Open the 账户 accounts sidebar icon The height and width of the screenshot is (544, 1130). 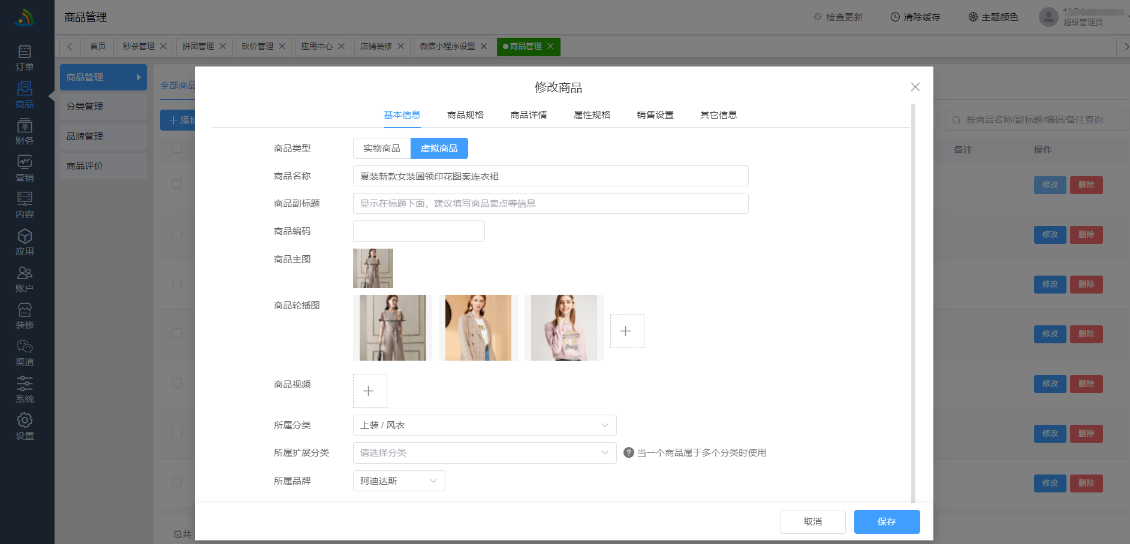25,279
